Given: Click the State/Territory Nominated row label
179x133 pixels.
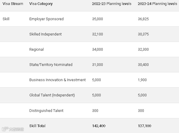Looking at the screenshot, I should [x=51, y=65].
